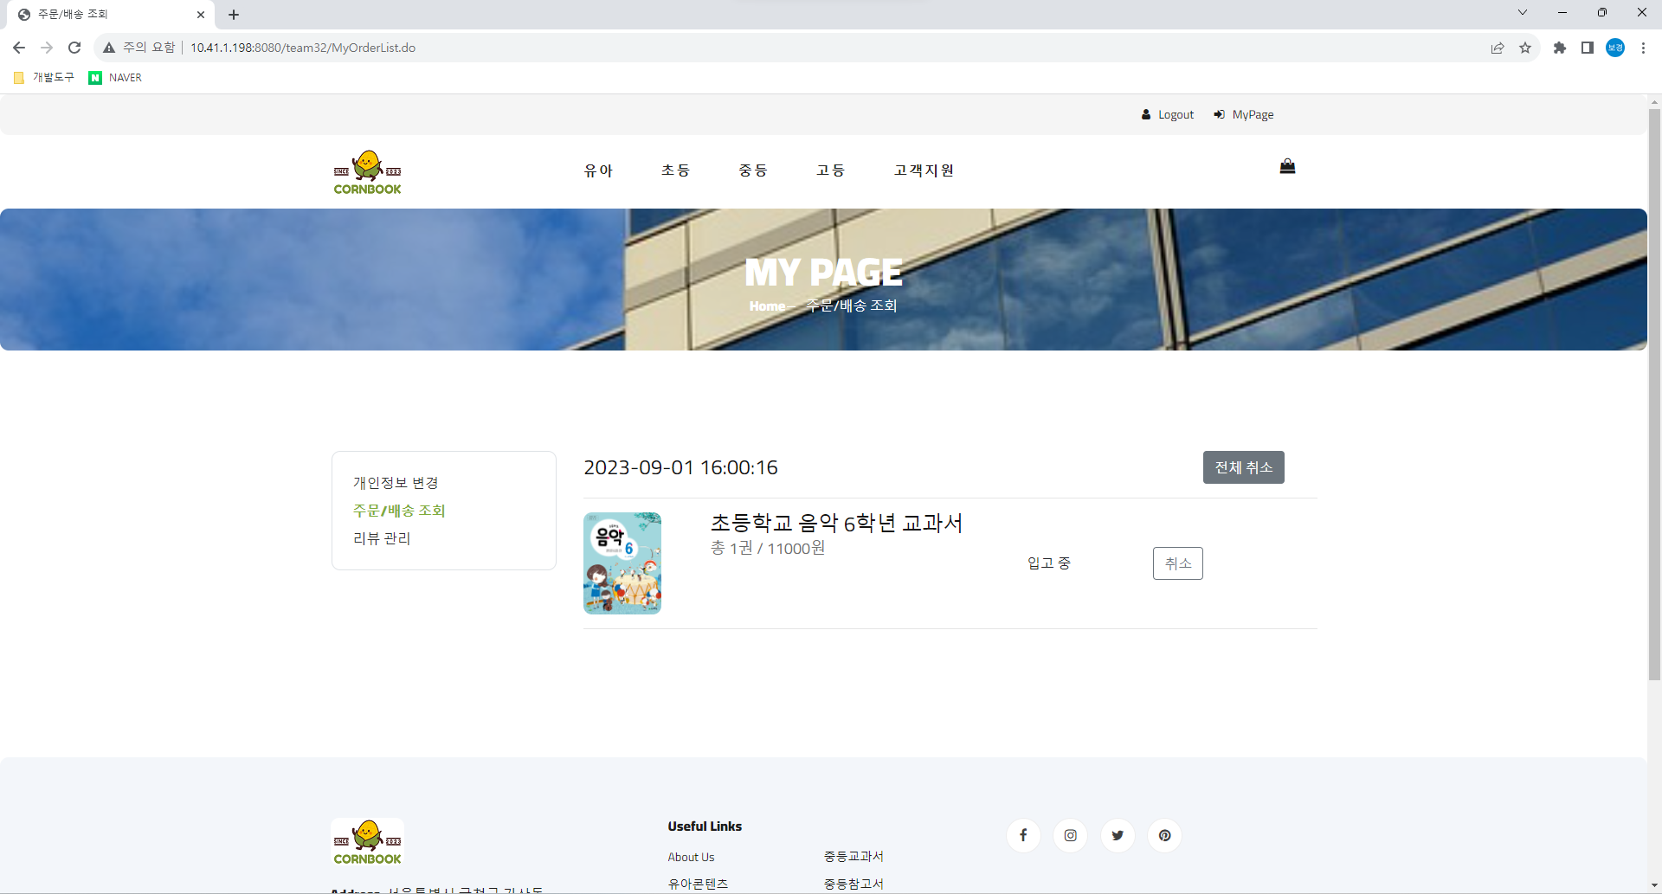The width and height of the screenshot is (1662, 894).
Task: Open 초등학교 음악 6학년 교과서 title
Action: coord(836,523)
